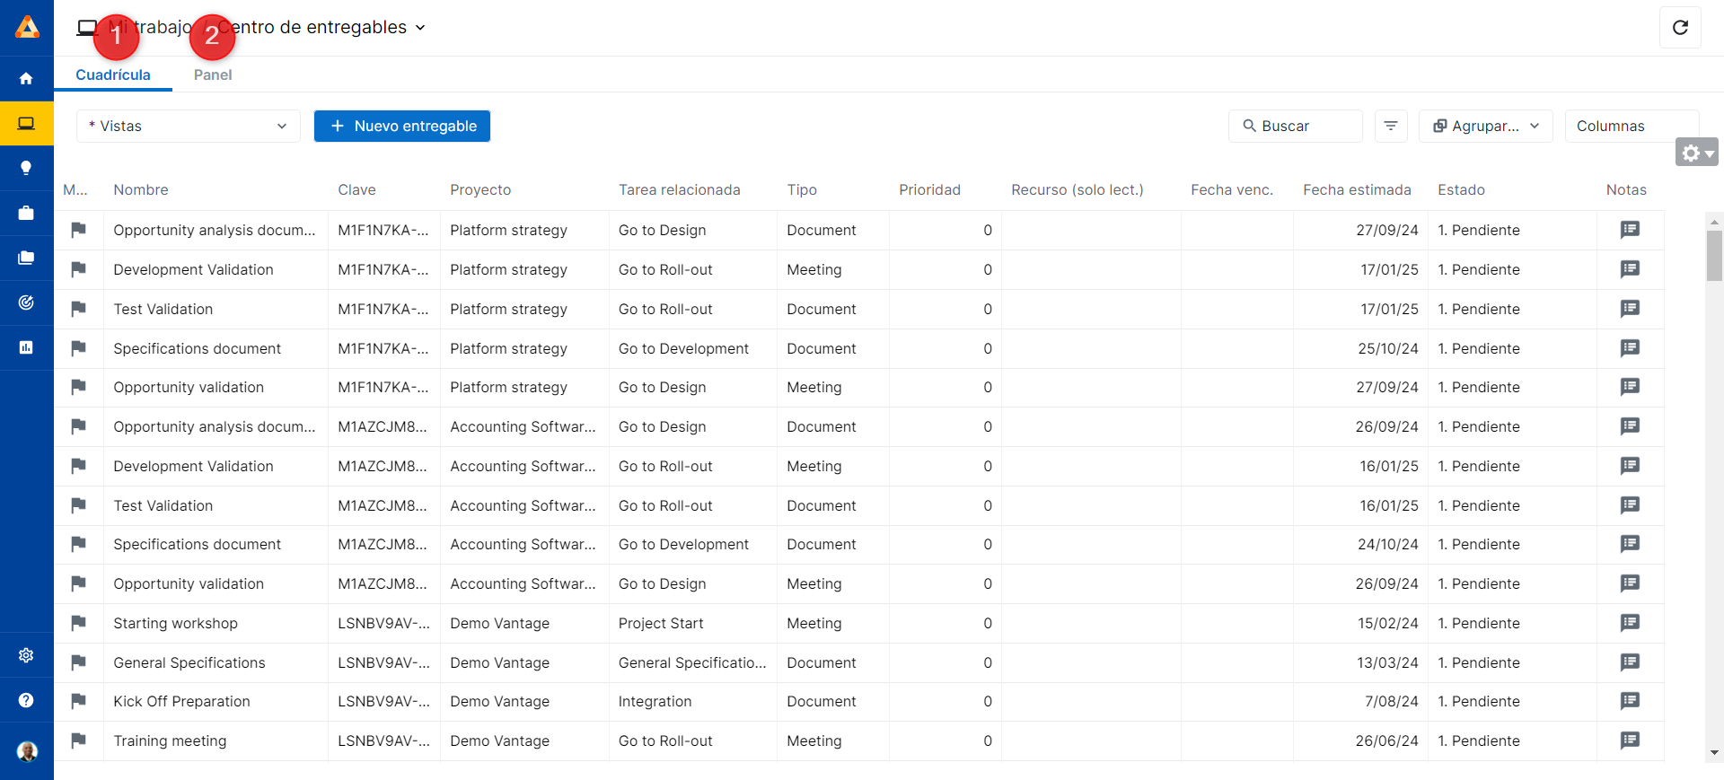Image resolution: width=1724 pixels, height=780 pixels.
Task: Expand the Vistas dropdown
Action: (189, 127)
